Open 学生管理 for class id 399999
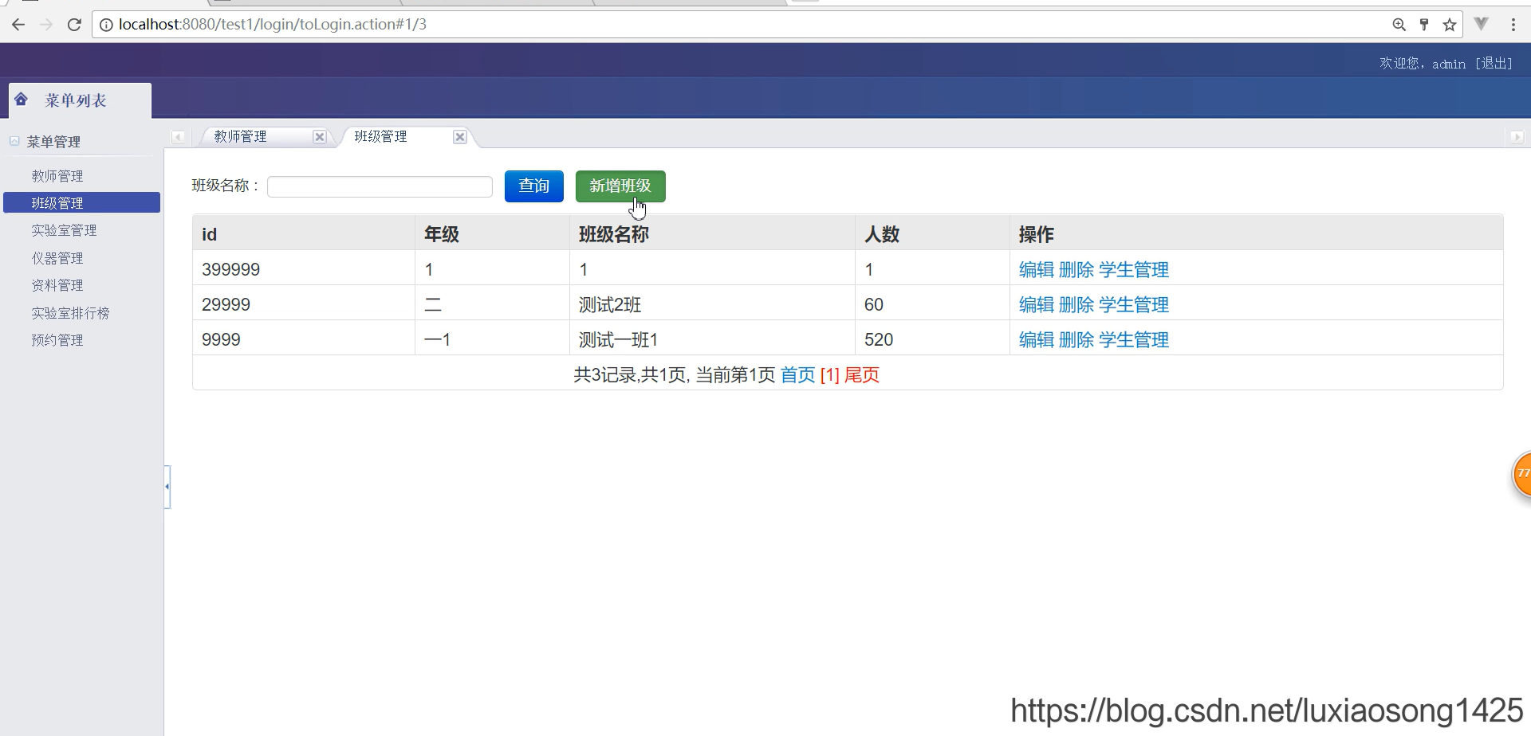Viewport: 1531px width, 736px height. coord(1134,270)
